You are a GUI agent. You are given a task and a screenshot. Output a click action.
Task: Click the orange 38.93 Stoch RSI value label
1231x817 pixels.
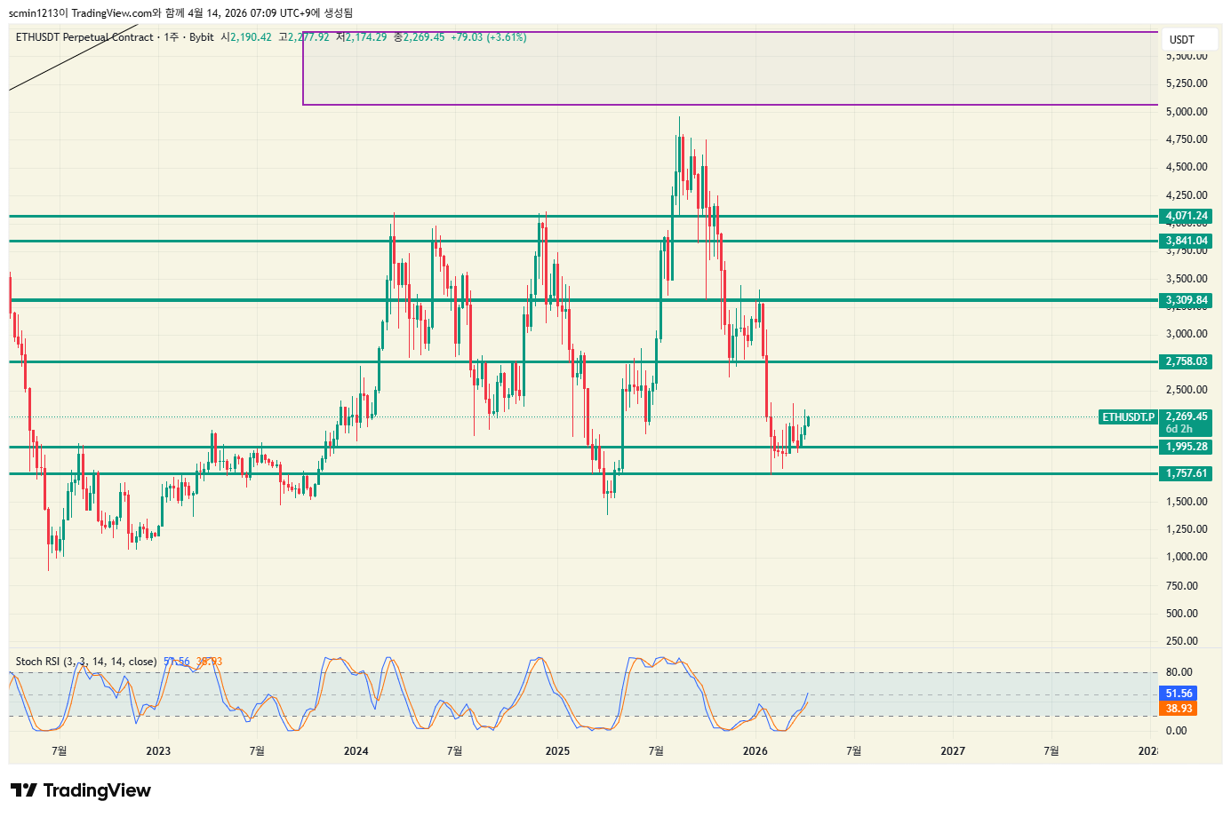1179,709
